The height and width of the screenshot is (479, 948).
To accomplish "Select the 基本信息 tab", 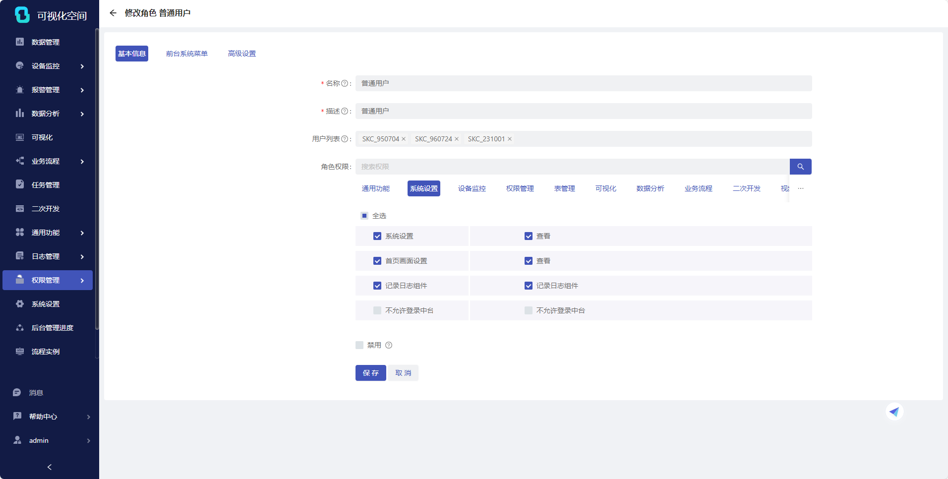I will pos(132,54).
